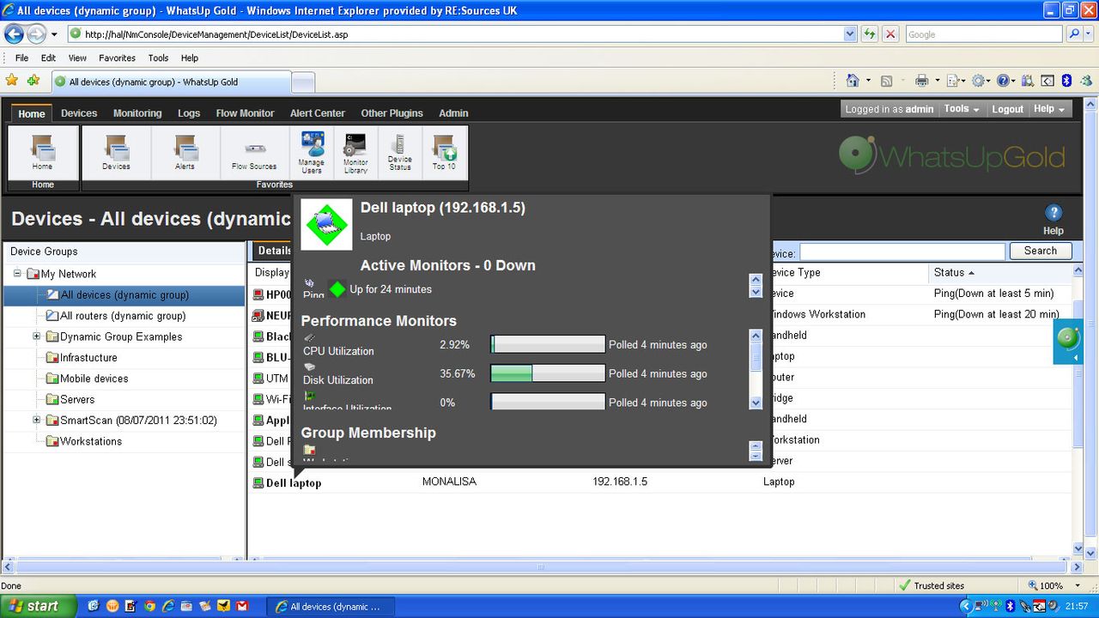
Task: Click the Favorites star icon
Action: [12, 81]
